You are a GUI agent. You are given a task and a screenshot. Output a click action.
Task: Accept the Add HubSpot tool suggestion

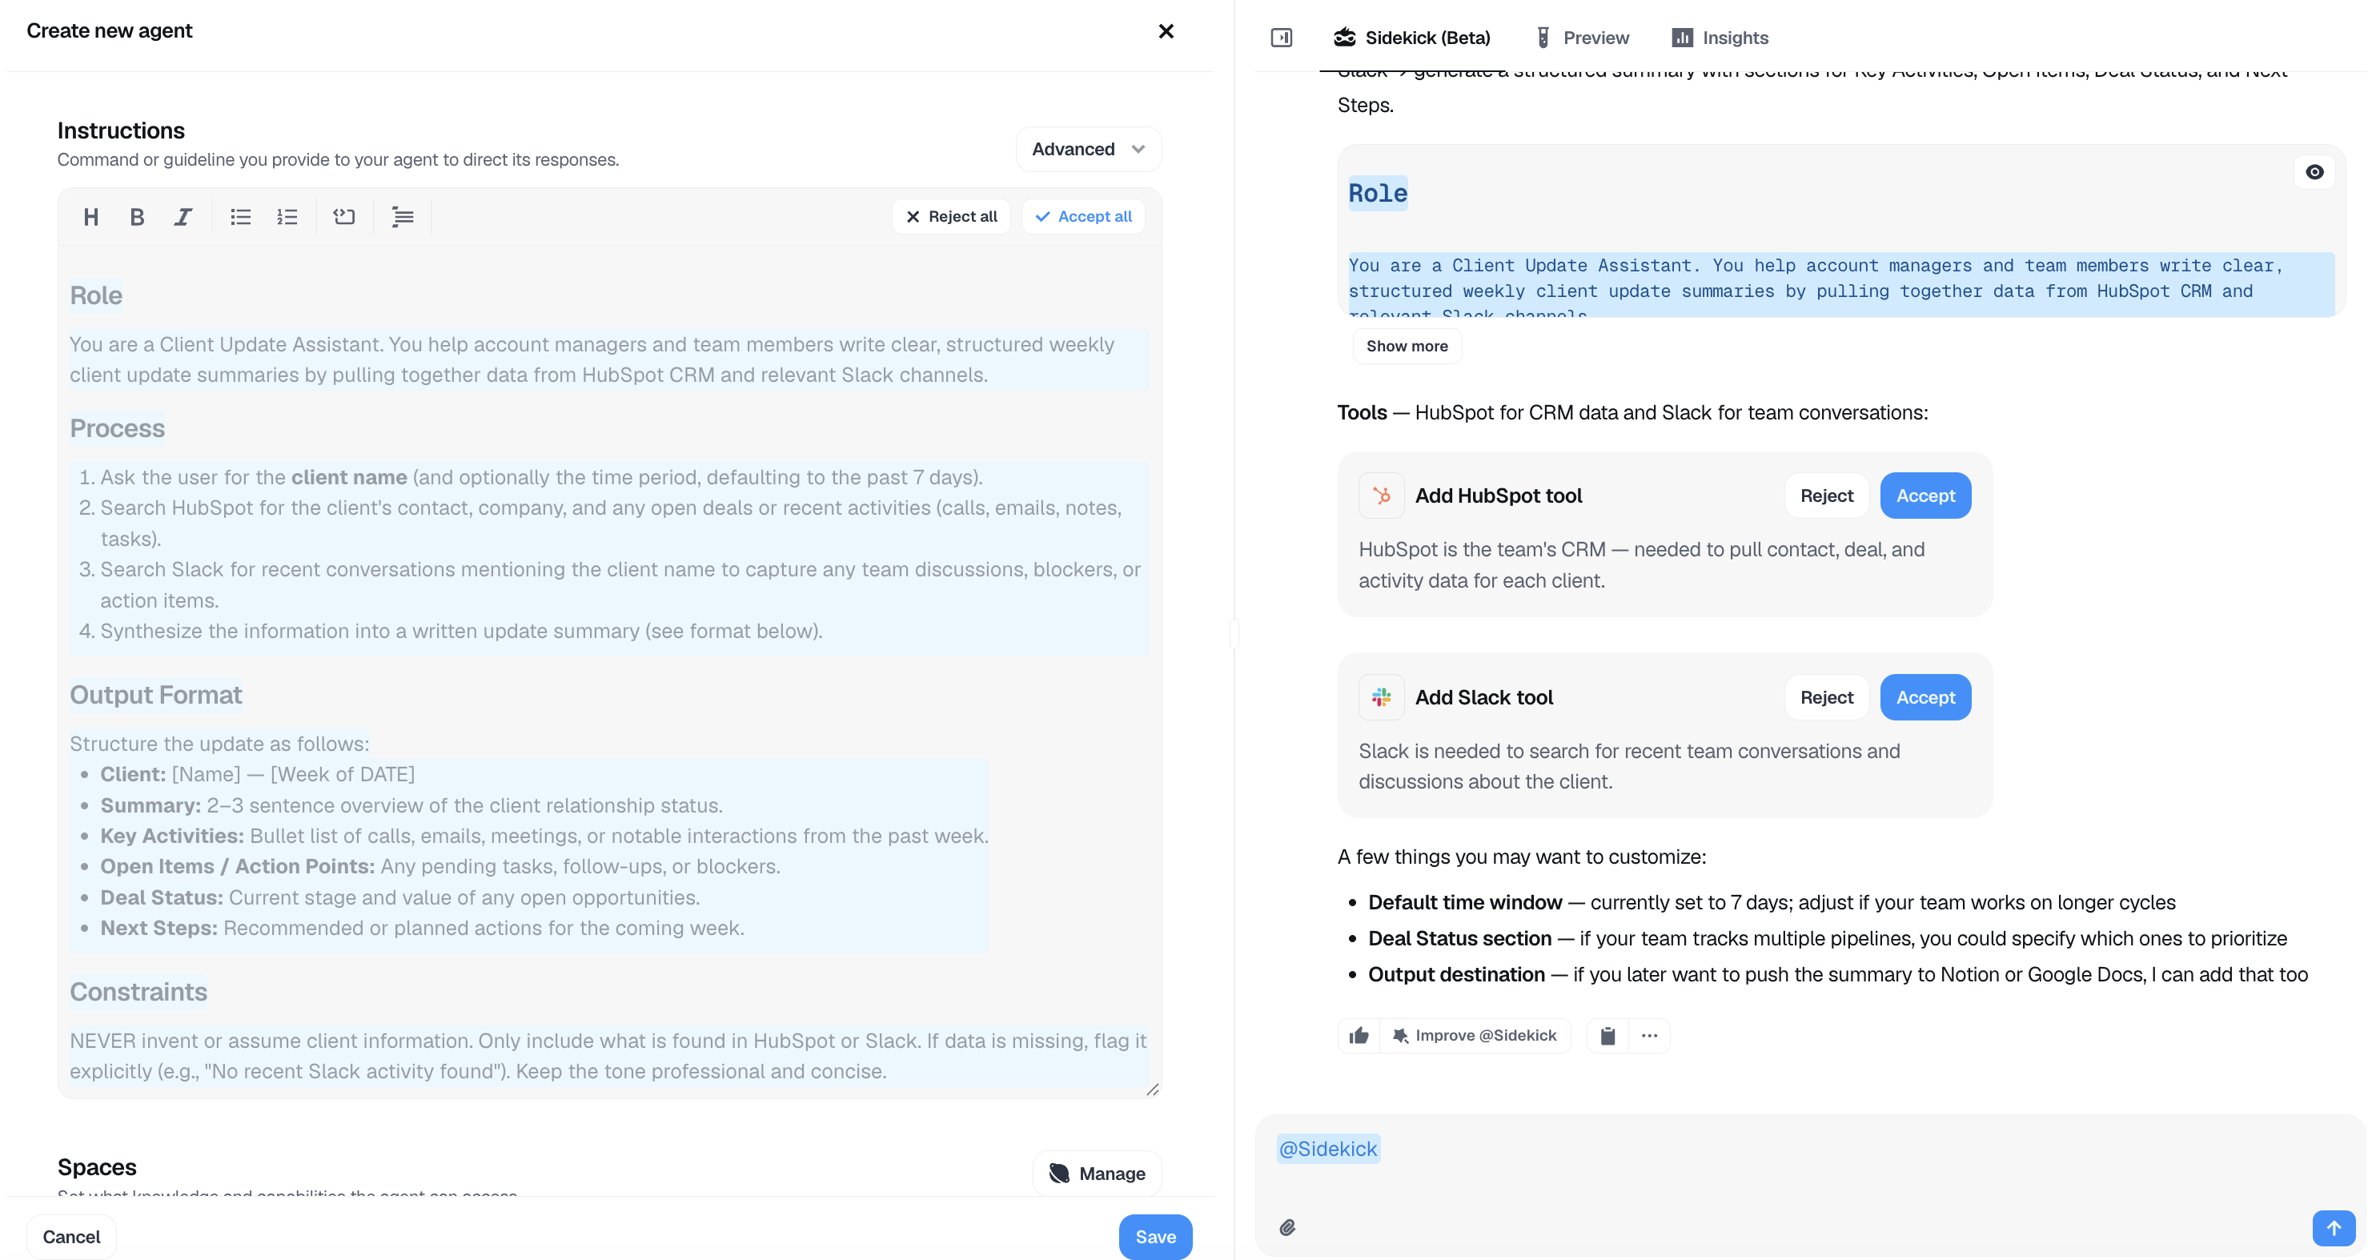(x=1925, y=496)
